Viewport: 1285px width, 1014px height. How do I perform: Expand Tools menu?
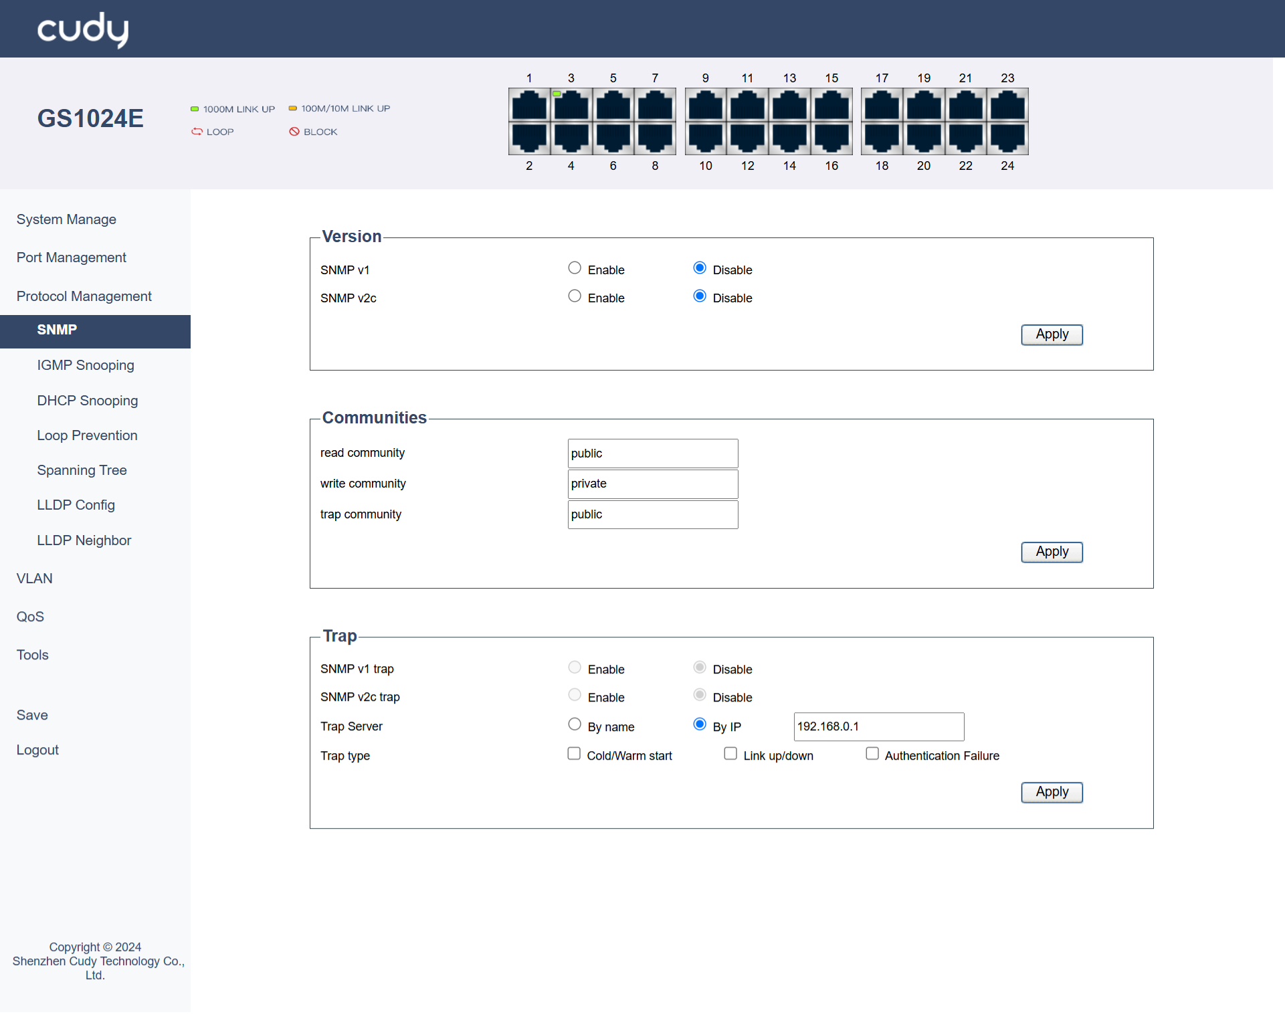pos(32,655)
